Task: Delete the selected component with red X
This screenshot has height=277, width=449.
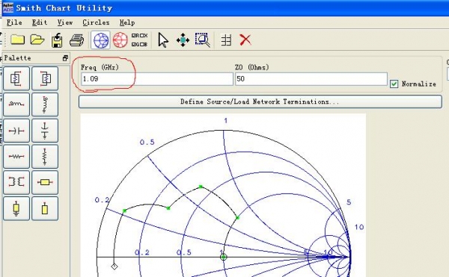Action: point(245,40)
